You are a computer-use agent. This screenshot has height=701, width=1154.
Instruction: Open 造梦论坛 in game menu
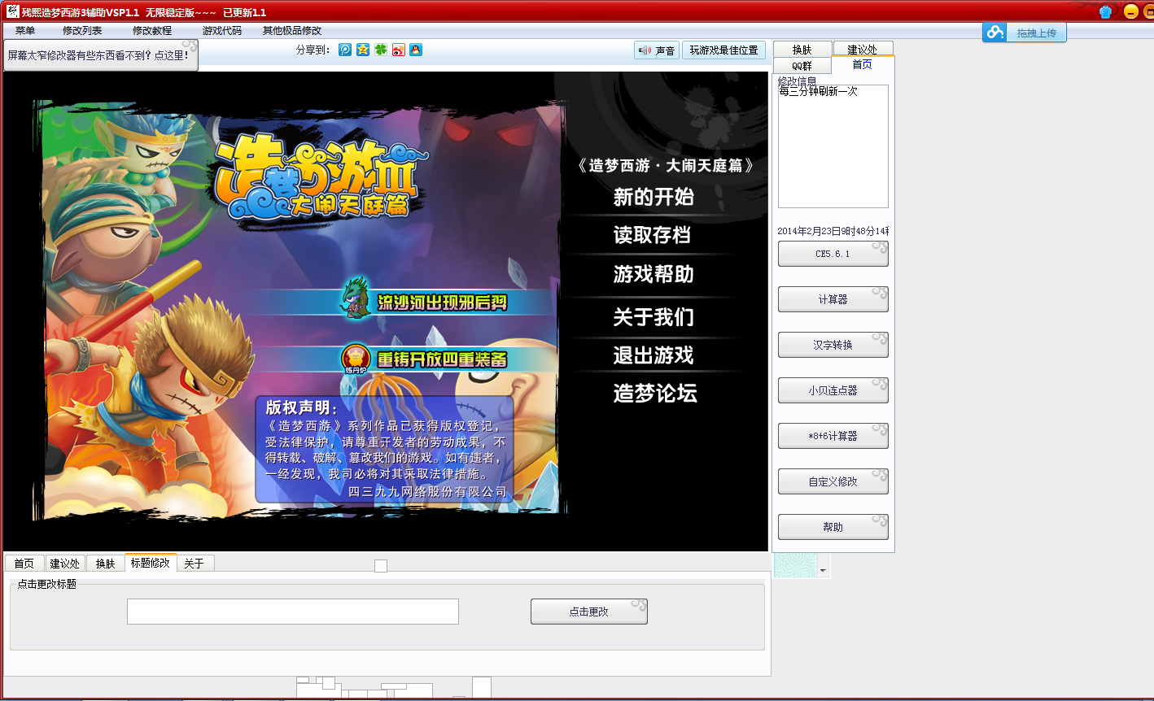click(655, 394)
